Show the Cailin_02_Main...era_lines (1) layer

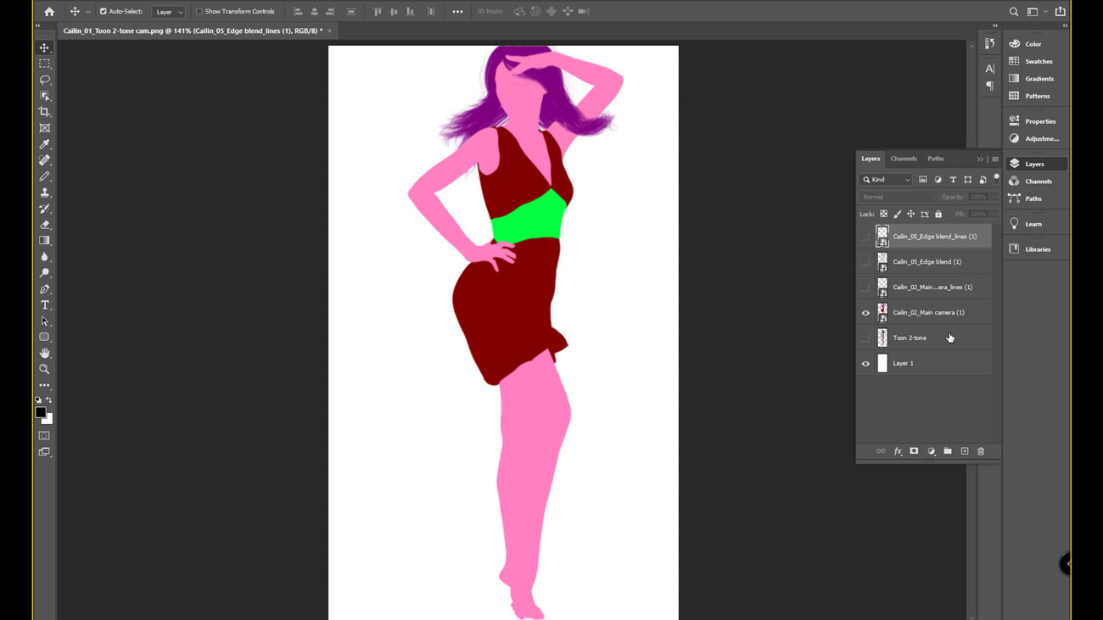click(x=865, y=288)
